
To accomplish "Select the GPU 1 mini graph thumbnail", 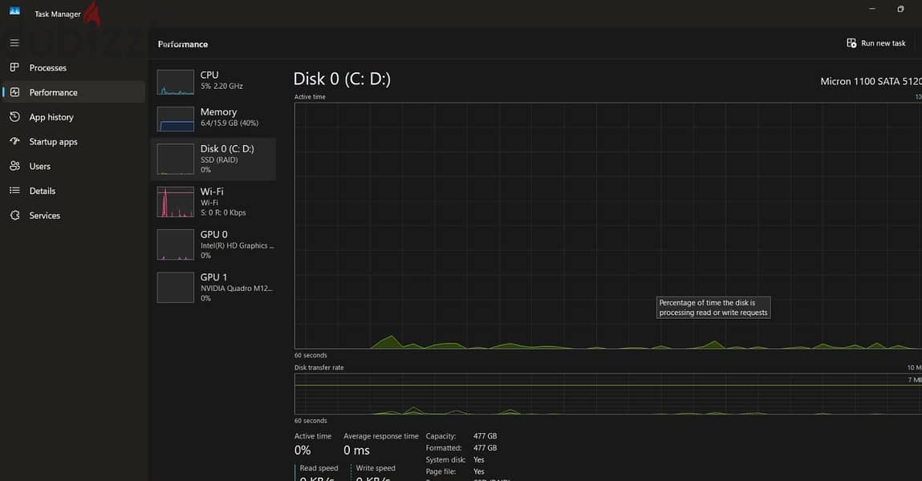I will [175, 287].
